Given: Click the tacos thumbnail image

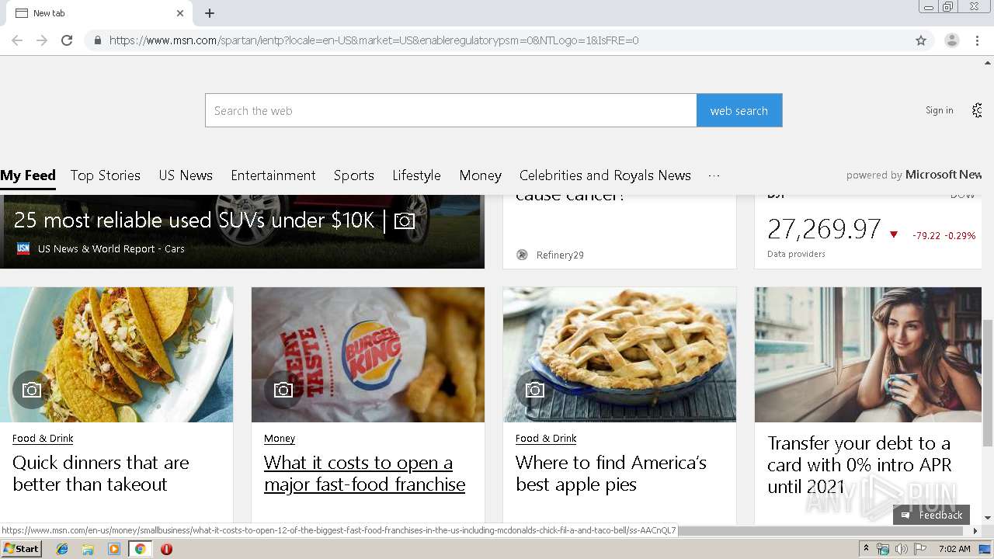Looking at the screenshot, I should tap(116, 355).
